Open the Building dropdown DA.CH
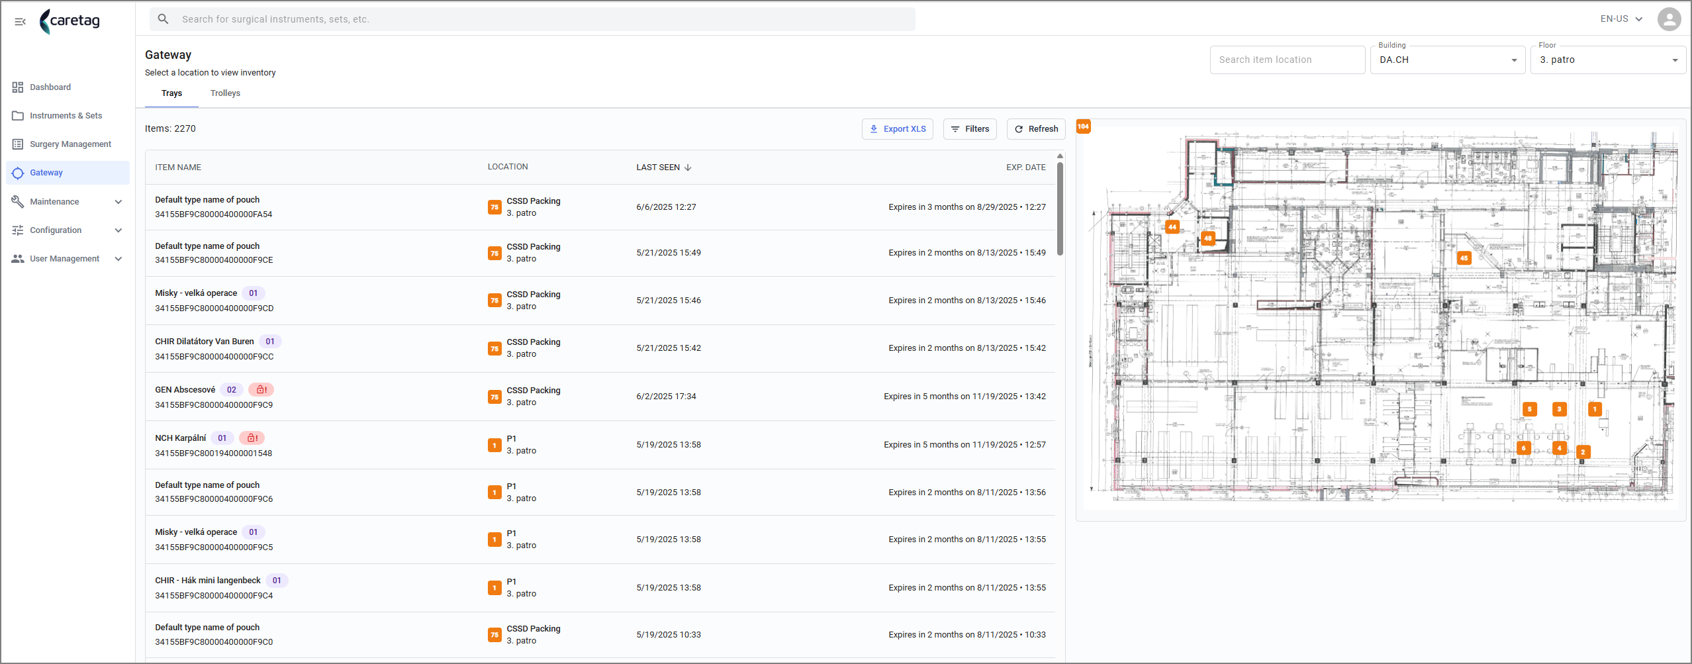 [1447, 60]
